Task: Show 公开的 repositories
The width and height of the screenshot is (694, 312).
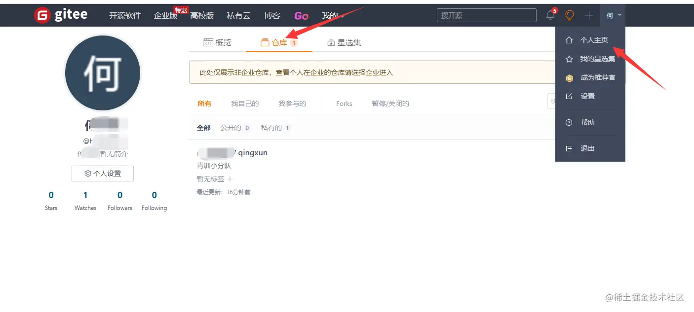Action: click(235, 128)
